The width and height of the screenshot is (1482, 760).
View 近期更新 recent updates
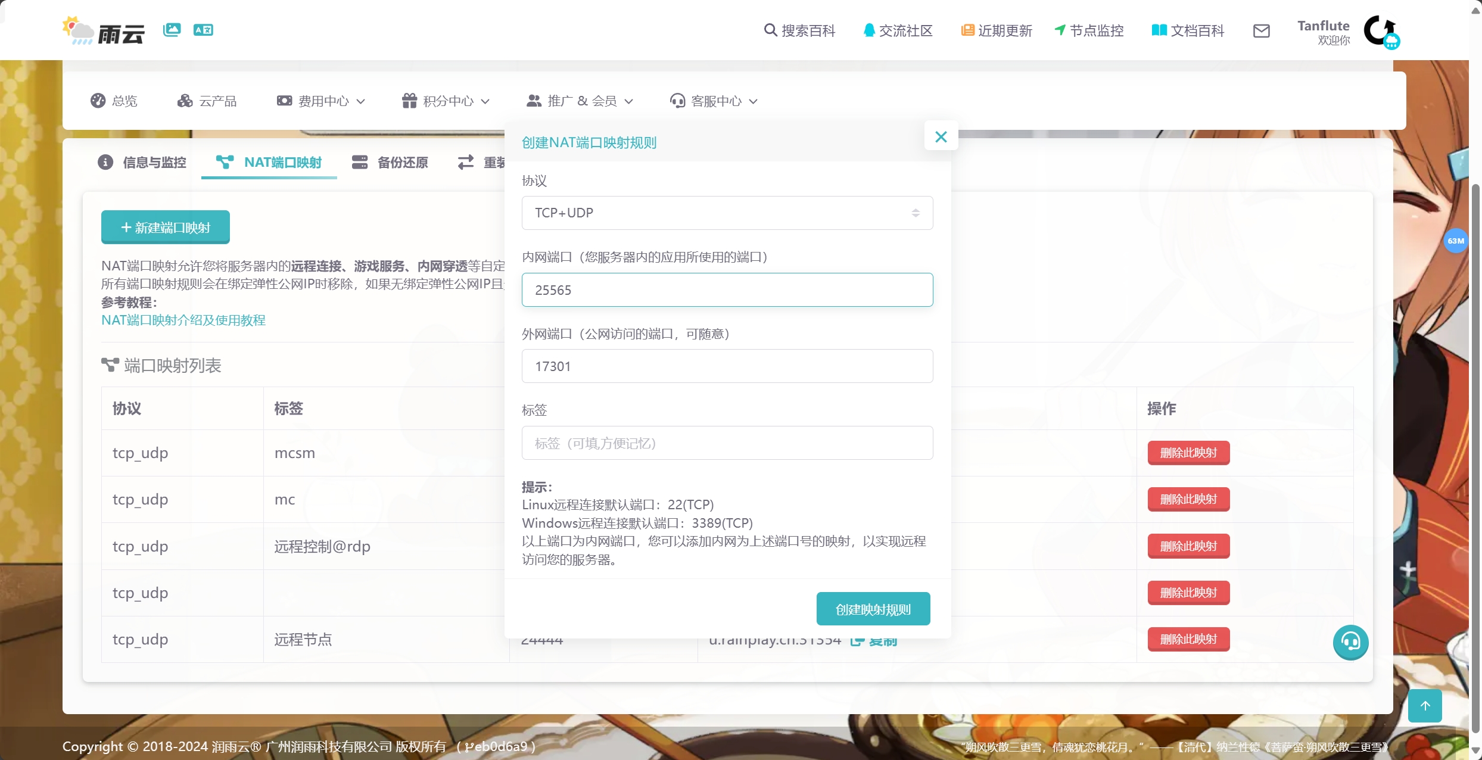[996, 30]
